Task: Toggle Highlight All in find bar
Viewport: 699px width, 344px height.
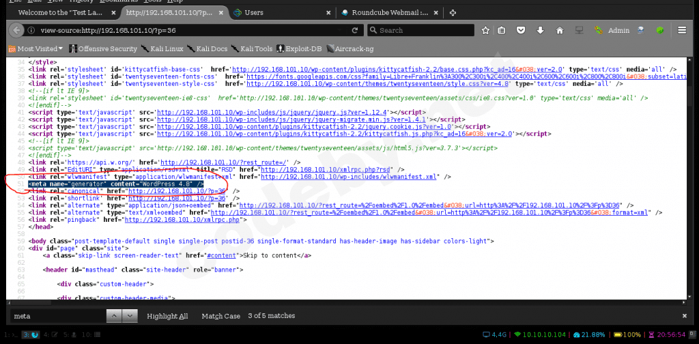Action: [167, 316]
